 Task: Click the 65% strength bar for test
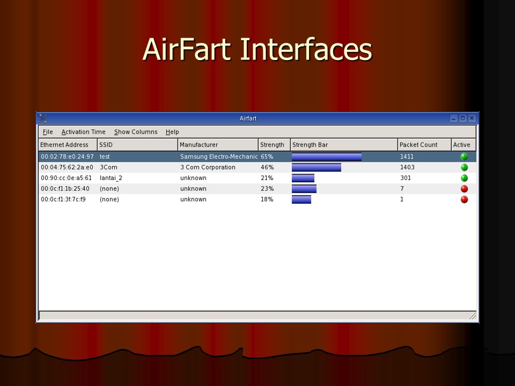(327, 157)
